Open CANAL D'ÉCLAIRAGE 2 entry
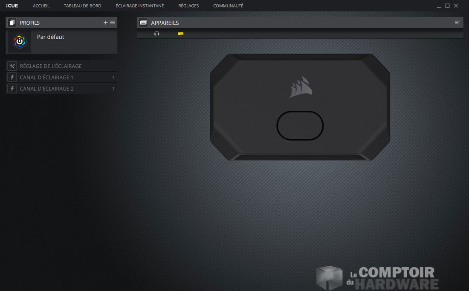469x291 pixels. tap(46, 89)
